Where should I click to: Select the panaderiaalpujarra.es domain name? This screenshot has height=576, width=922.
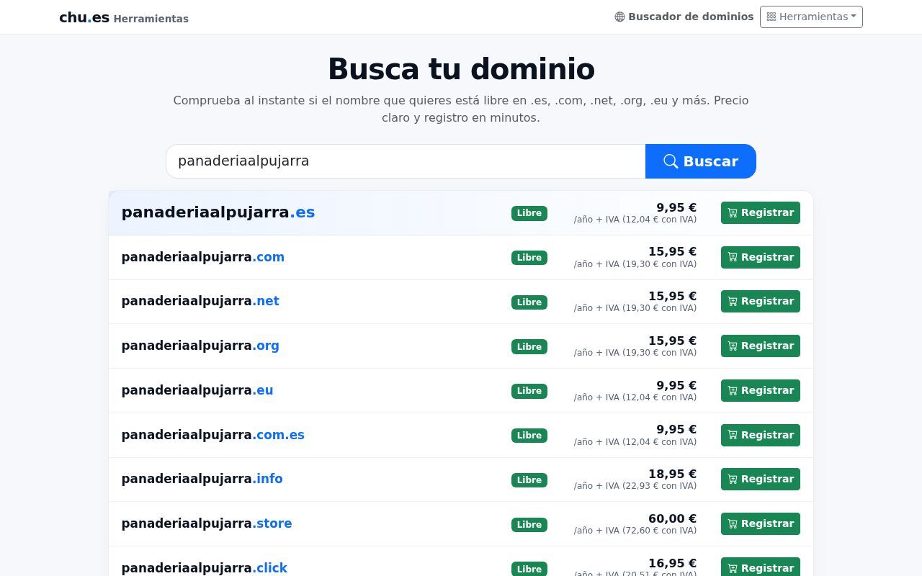(x=218, y=212)
